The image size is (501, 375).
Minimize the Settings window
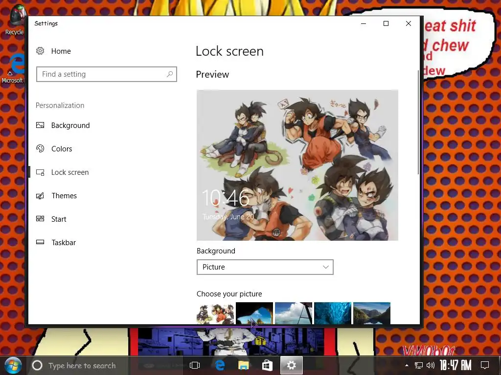pos(364,23)
